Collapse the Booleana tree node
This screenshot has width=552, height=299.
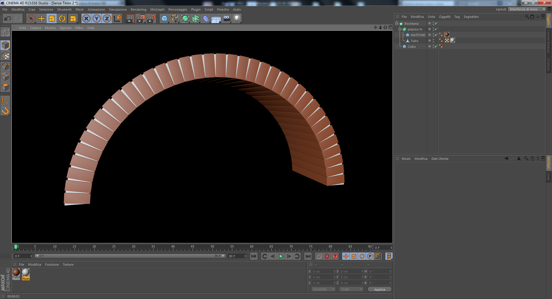[397, 24]
